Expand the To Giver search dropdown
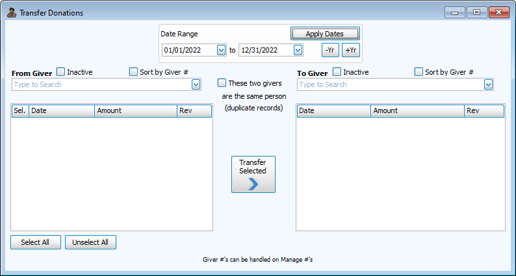Image resolution: width=516 pixels, height=276 pixels. click(x=488, y=84)
